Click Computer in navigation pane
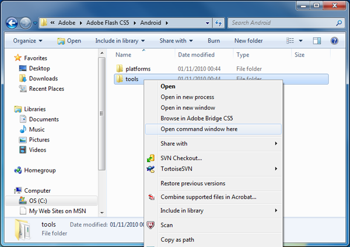Image resolution: width=350 pixels, height=247 pixels. [x=32, y=190]
